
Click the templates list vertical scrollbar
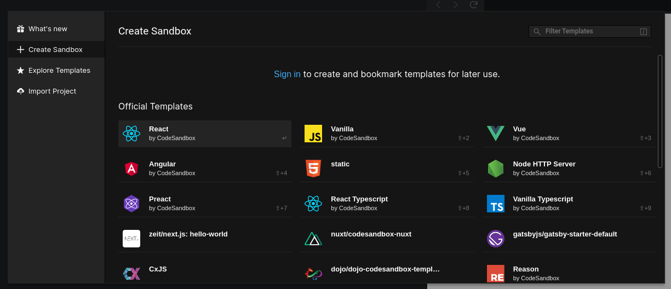[660, 111]
